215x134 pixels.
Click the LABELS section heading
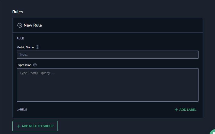click(x=22, y=109)
